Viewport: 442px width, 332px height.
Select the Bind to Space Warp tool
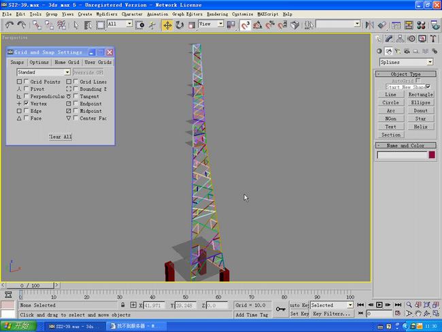(x=61, y=25)
